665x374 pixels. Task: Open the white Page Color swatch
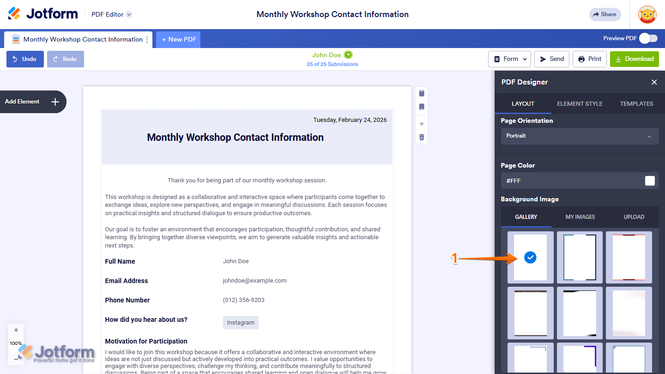(650, 181)
